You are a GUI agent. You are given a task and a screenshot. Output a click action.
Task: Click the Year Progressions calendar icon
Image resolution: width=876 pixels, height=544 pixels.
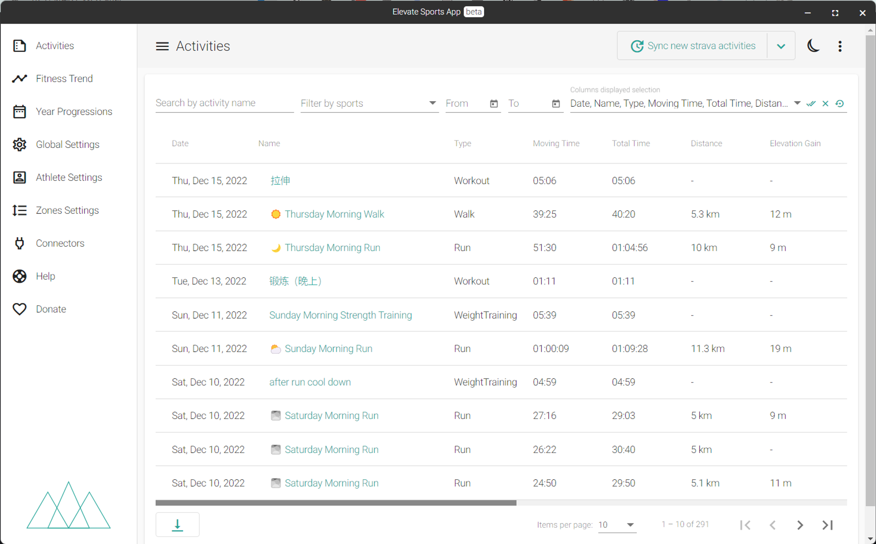(x=19, y=112)
